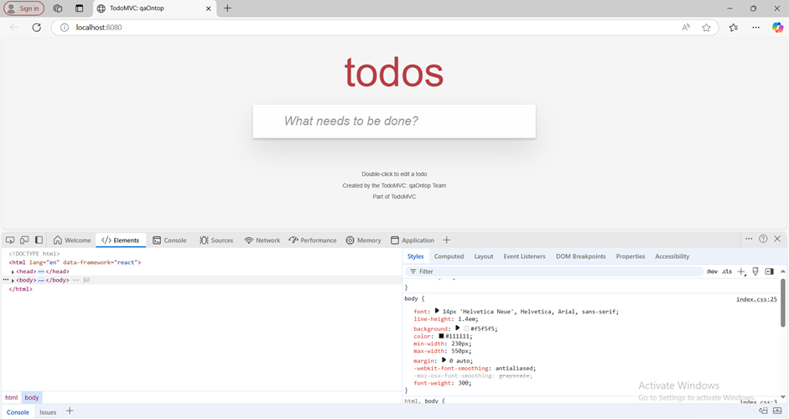Click the Inspect element picker icon

(10, 241)
